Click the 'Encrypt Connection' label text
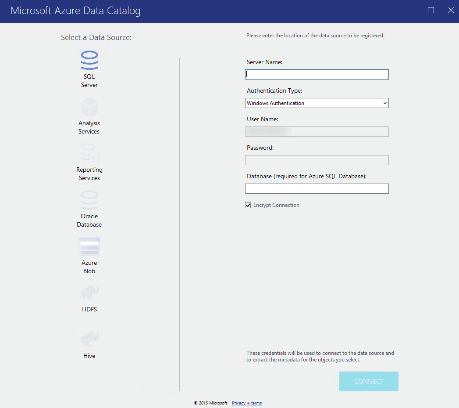The width and height of the screenshot is (459, 408). (276, 205)
